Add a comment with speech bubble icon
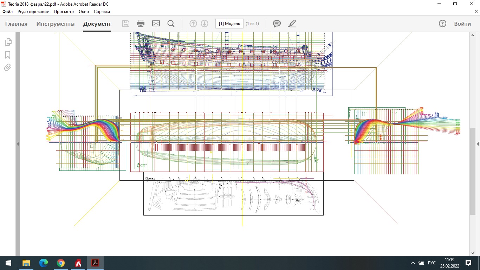 tap(277, 24)
